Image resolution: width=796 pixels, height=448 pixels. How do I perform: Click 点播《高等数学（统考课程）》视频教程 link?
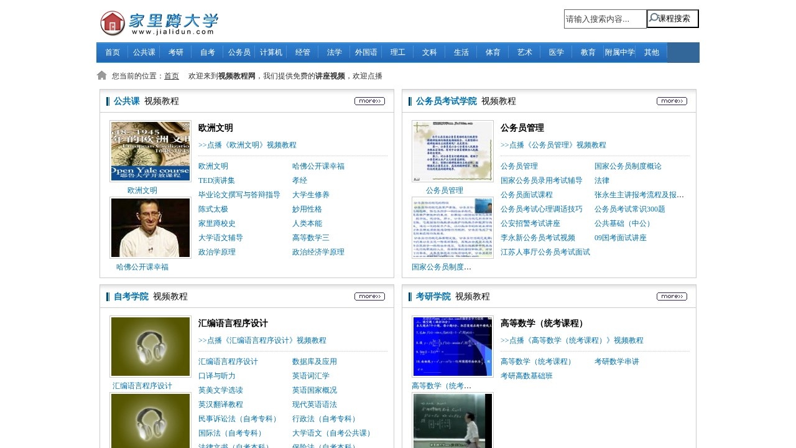click(572, 340)
